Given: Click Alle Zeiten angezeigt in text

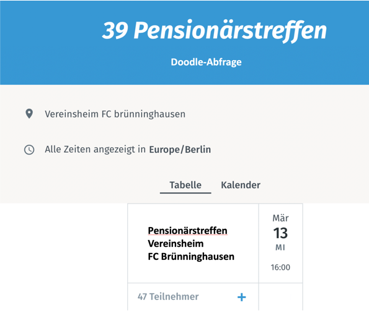Looking at the screenshot, I should (95, 150).
